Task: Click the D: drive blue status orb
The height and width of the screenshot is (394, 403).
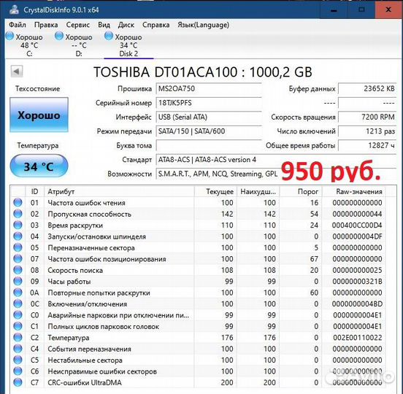Action: (x=59, y=36)
